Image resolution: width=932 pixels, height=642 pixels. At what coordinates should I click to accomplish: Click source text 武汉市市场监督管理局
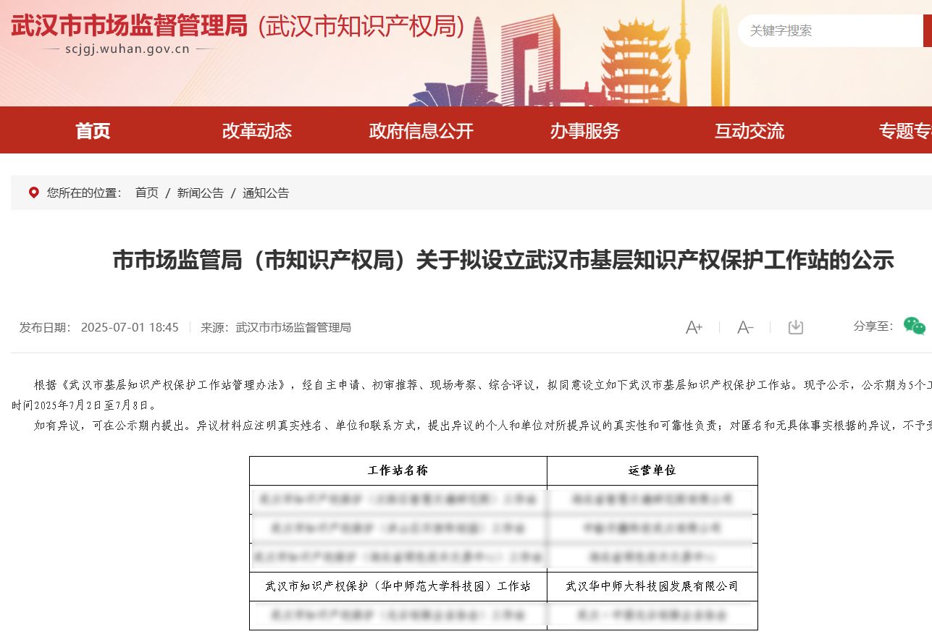point(293,328)
